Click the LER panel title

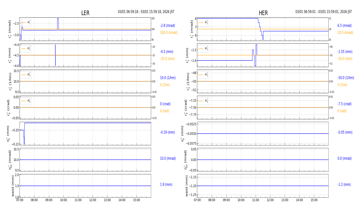click(85, 13)
